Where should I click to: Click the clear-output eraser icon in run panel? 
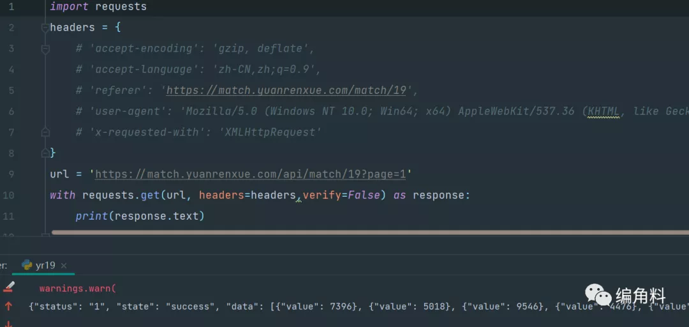[x=8, y=287]
